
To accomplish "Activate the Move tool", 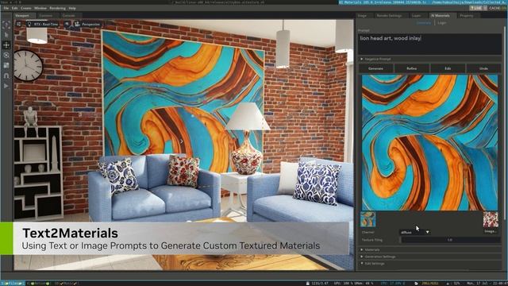I will 6,45.
